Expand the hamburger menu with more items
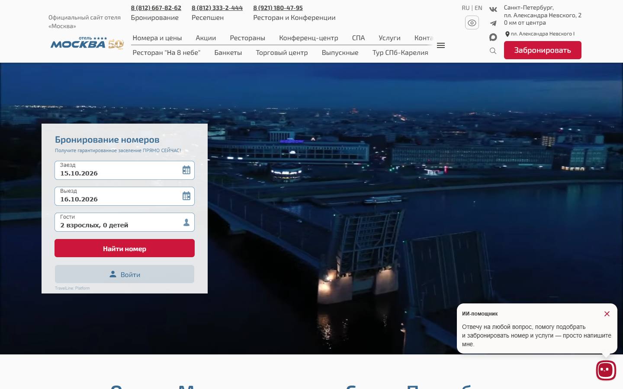Image resolution: width=623 pixels, height=389 pixels. pos(441,45)
